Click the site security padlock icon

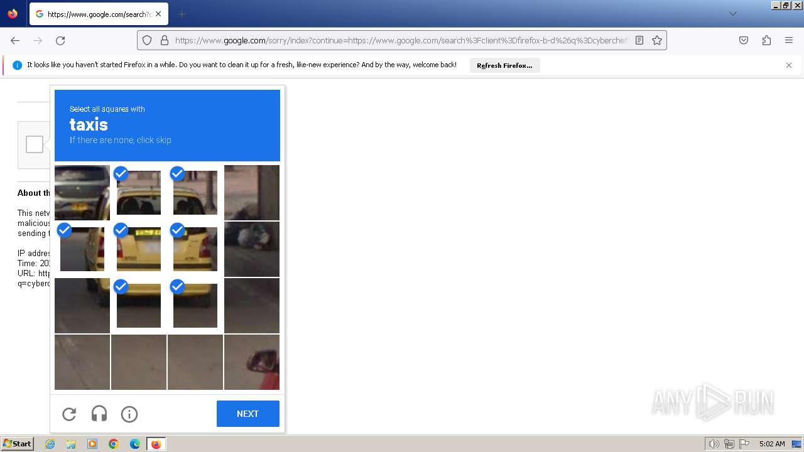[x=165, y=40]
